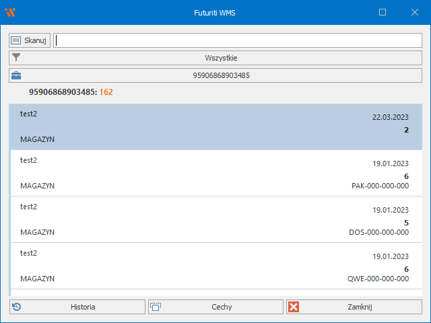Click the orange 162 total quantity
The width and height of the screenshot is (431, 323).
coord(106,92)
